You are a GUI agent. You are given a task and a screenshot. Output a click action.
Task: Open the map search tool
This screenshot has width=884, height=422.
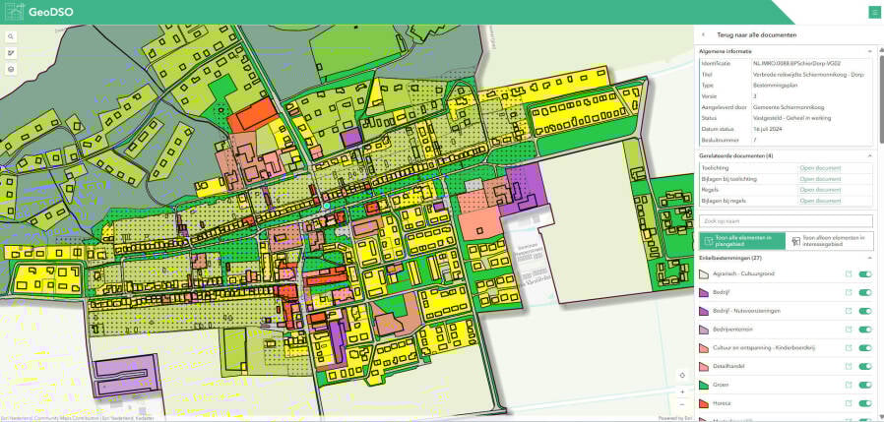coord(11,34)
